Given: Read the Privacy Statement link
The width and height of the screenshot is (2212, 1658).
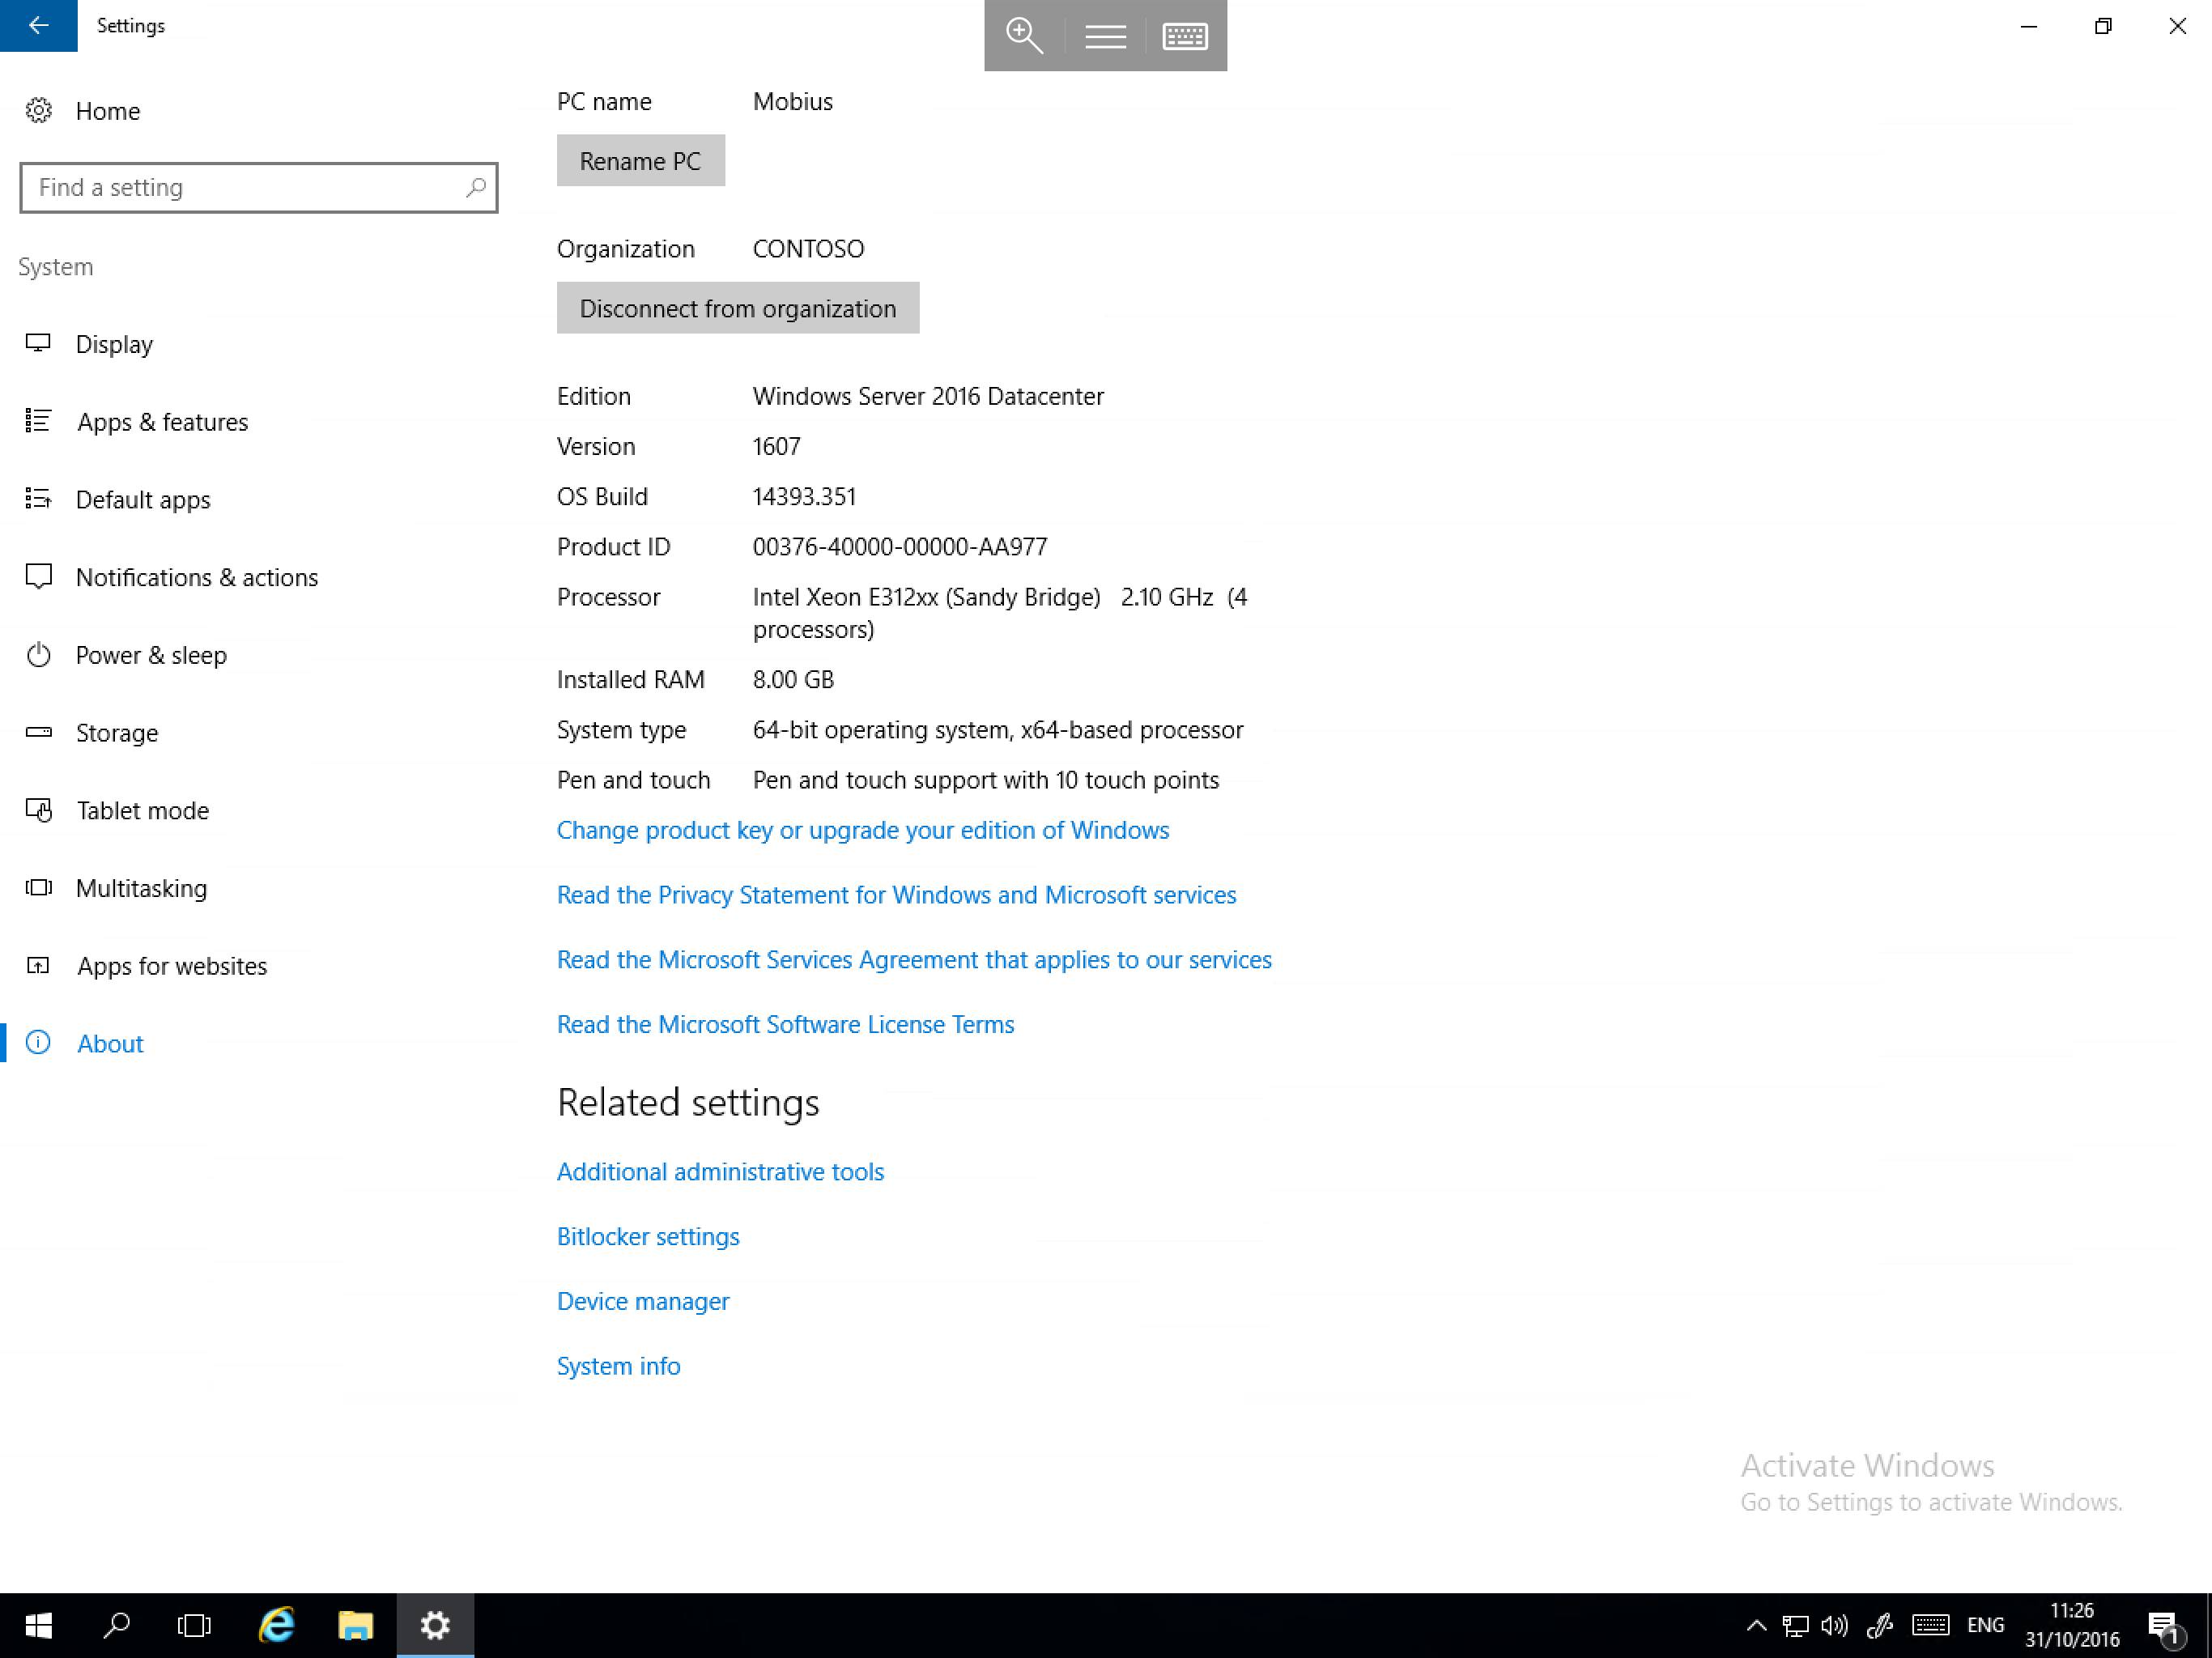Looking at the screenshot, I should 896,895.
